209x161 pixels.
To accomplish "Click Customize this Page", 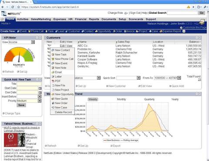I will [x=193, y=27].
